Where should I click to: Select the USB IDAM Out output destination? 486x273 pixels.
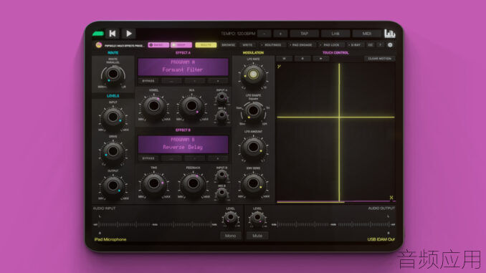pyautogui.click(x=381, y=239)
